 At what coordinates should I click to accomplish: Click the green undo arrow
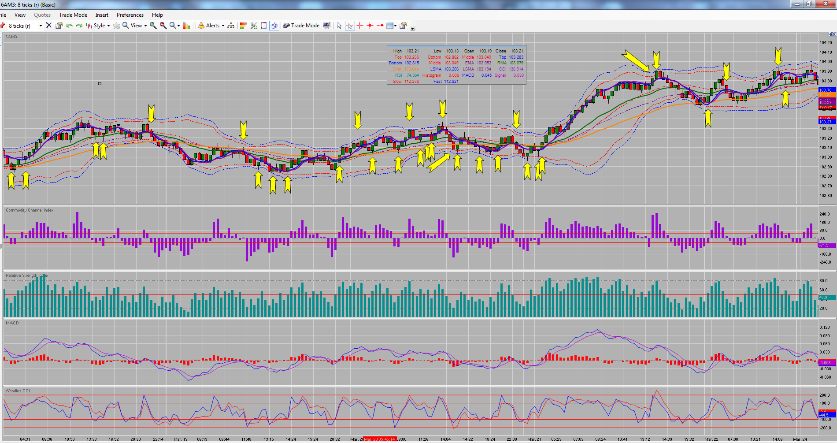(x=69, y=26)
